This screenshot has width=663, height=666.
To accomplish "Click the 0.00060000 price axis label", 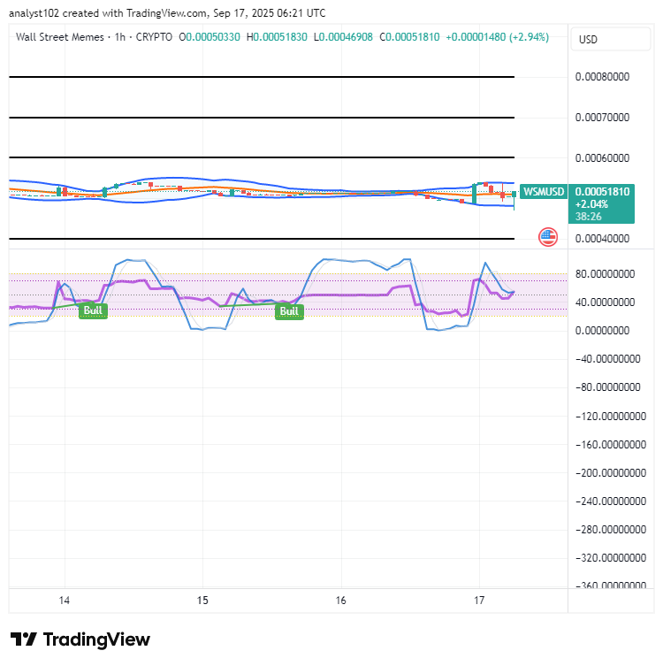I will (602, 158).
